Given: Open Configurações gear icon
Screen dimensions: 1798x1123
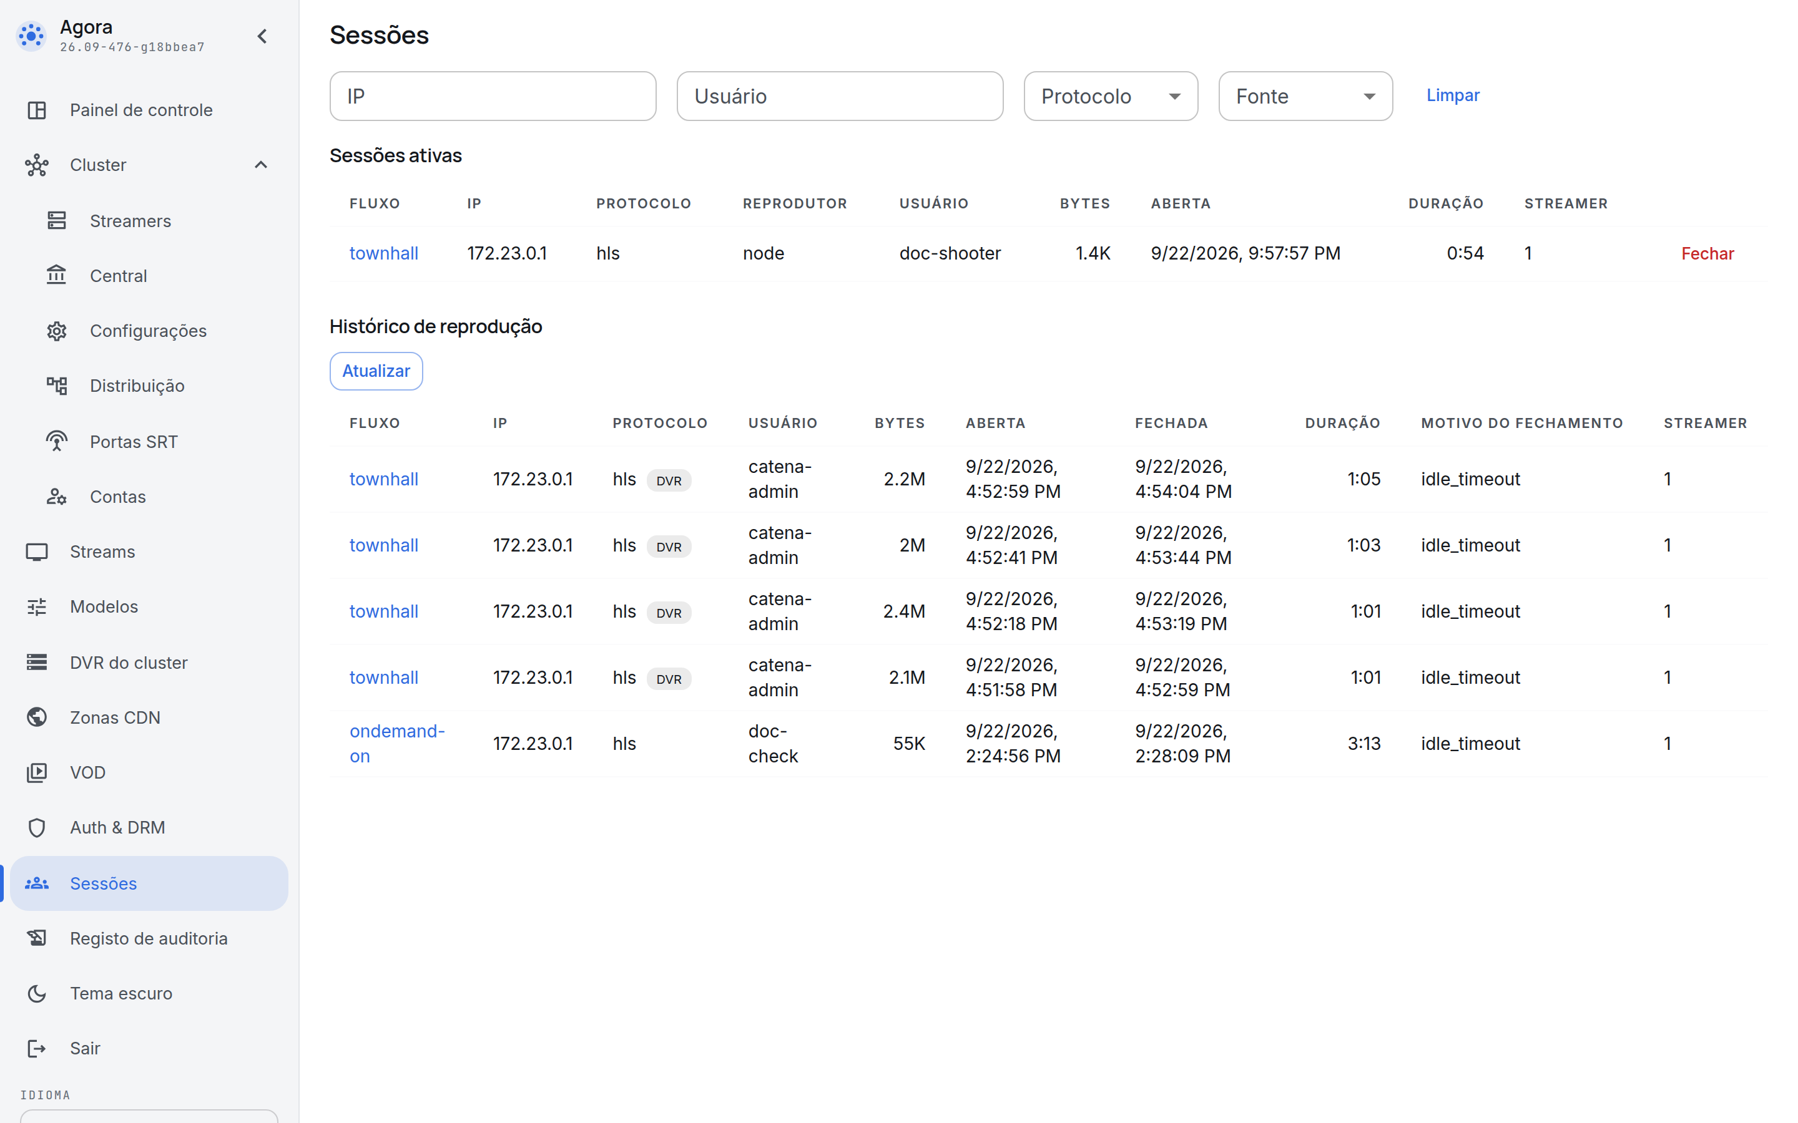Looking at the screenshot, I should coord(56,331).
